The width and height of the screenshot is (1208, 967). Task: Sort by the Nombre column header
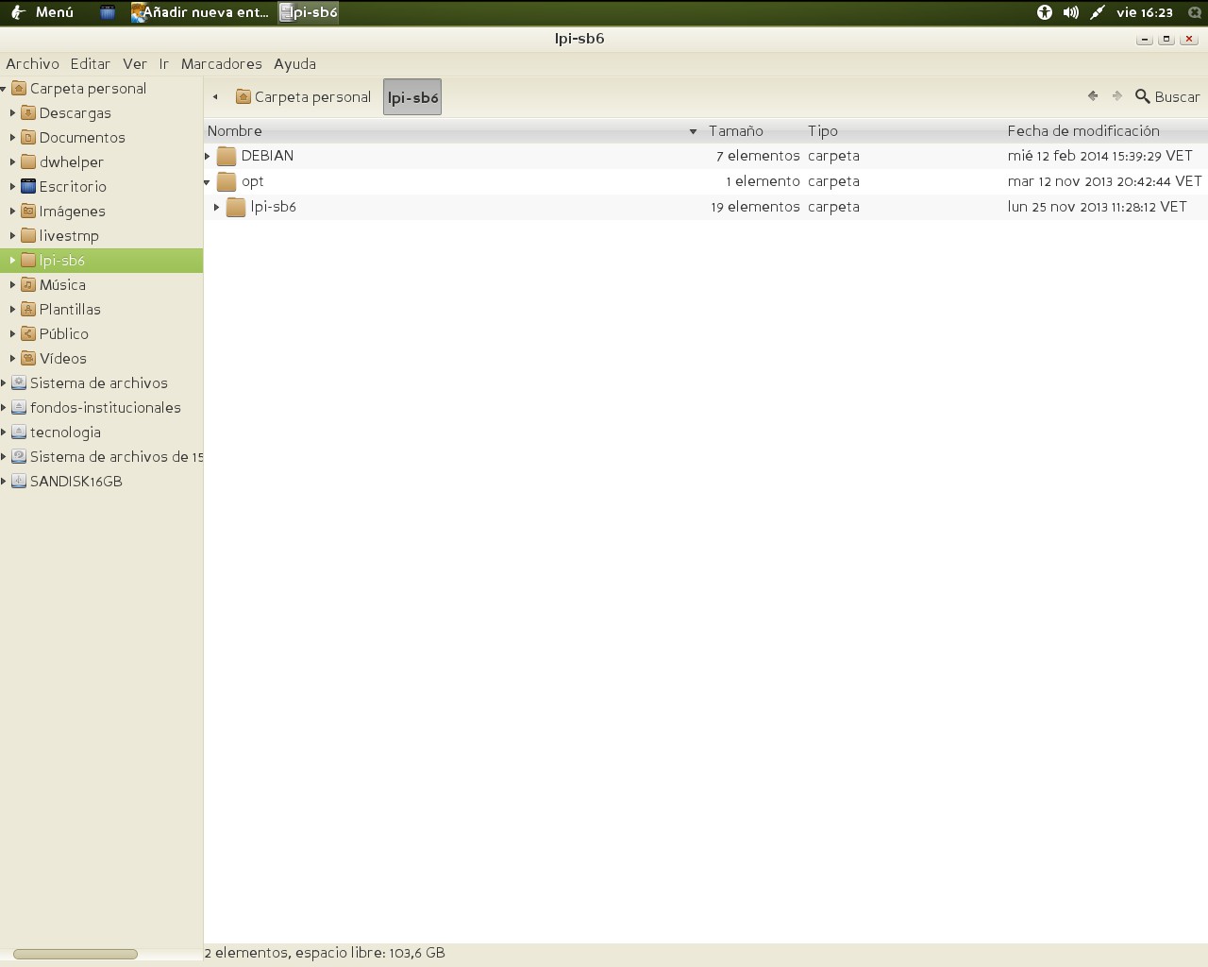coord(235,131)
